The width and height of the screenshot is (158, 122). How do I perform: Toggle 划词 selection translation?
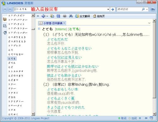(x=133, y=118)
